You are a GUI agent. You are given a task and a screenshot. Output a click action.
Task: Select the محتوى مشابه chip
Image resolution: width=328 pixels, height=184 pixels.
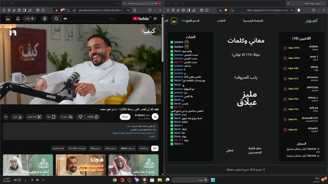pos(111,148)
